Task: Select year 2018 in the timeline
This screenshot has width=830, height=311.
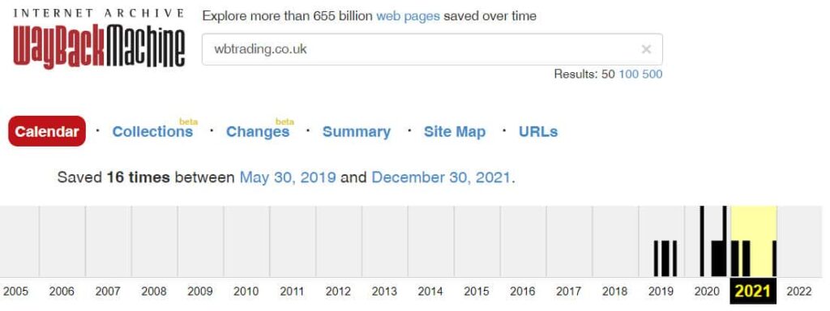Action: click(x=614, y=292)
